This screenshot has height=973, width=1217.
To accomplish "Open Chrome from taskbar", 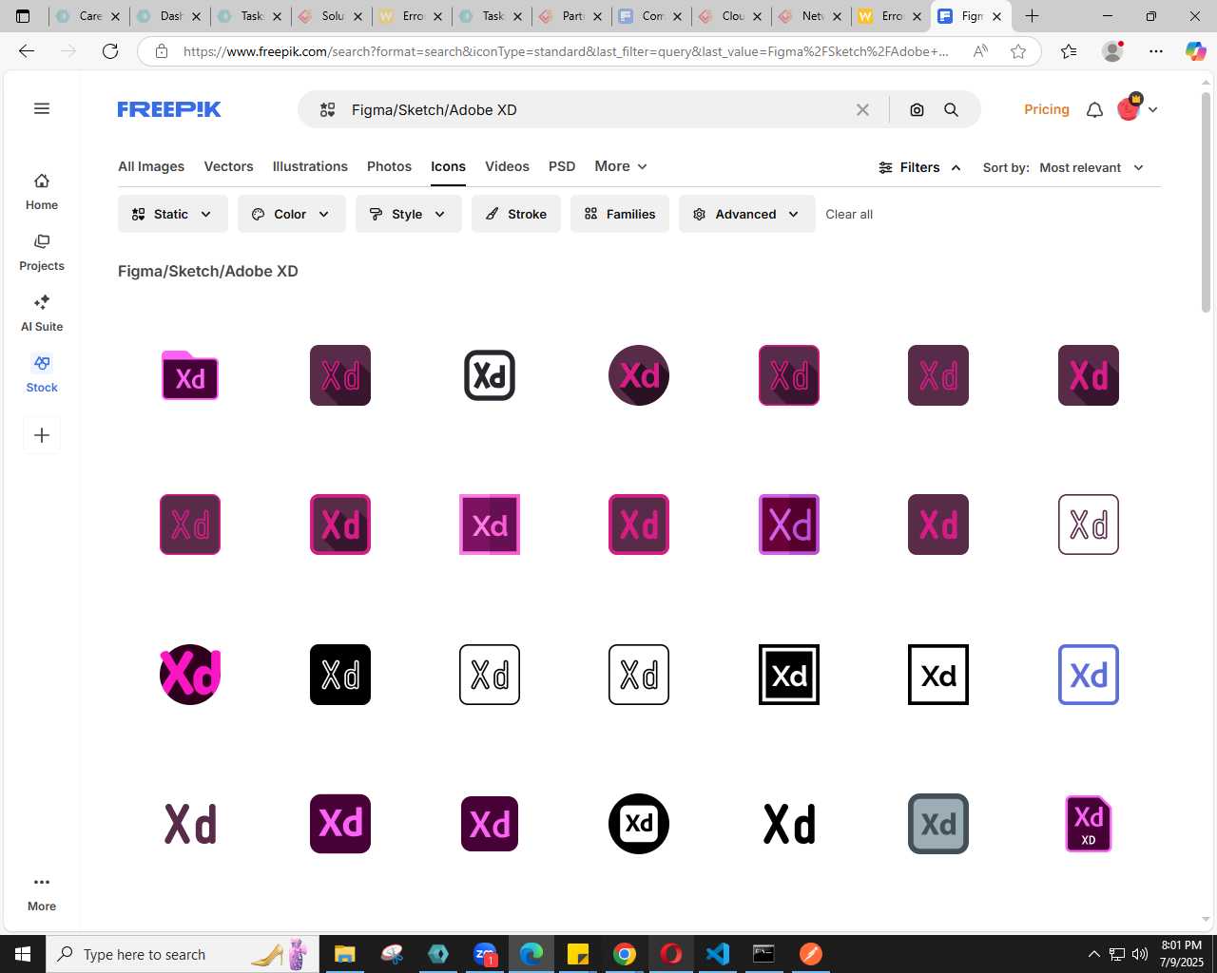I will pyautogui.click(x=625, y=954).
